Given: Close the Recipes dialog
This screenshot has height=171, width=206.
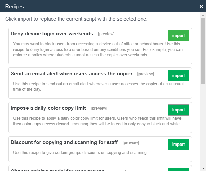Looking at the screenshot, I should [x=201, y=6].
